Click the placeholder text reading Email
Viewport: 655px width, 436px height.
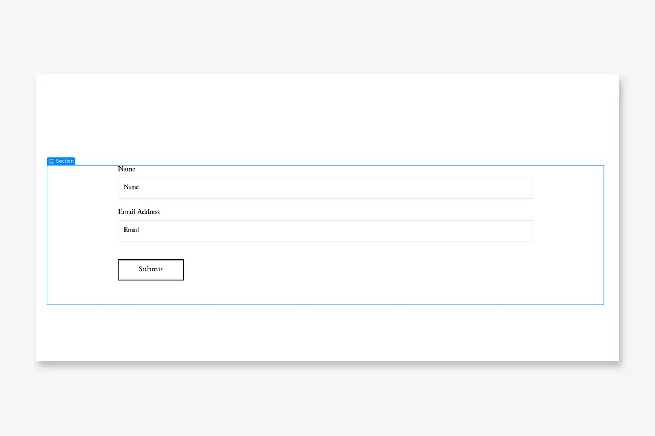pos(131,230)
